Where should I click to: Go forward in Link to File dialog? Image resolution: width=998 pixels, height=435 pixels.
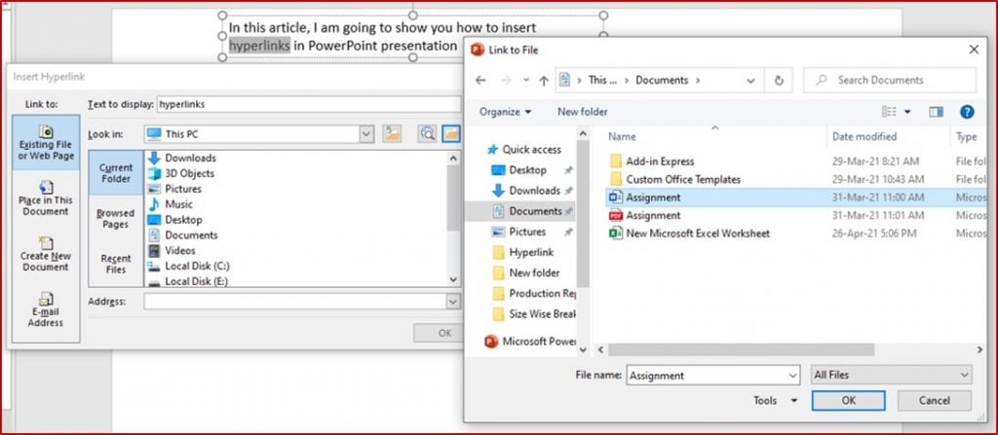pyautogui.click(x=506, y=81)
